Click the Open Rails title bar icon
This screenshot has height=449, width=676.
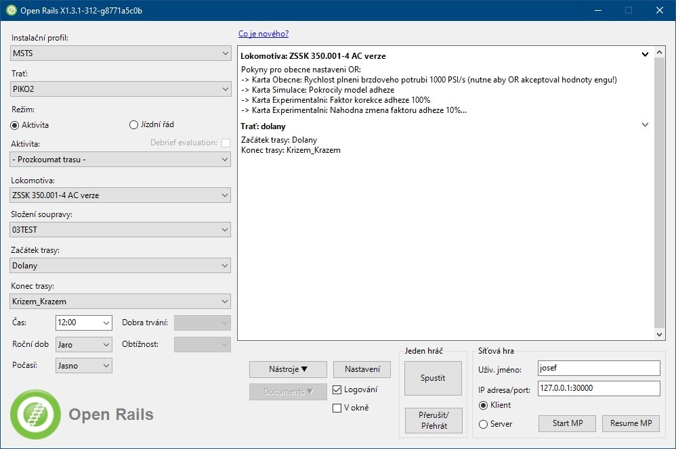tap(12, 10)
